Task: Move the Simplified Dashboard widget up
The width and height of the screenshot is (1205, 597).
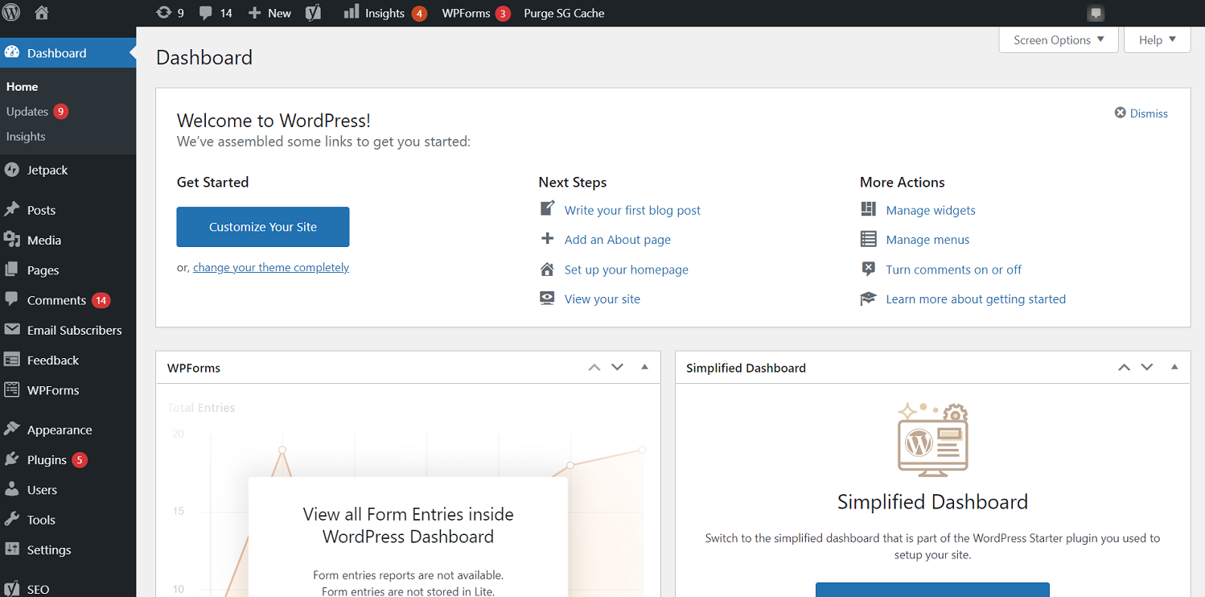Action: tap(1124, 368)
